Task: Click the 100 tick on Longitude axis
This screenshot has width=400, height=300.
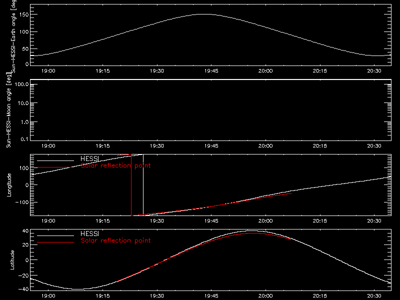Action: (x=24, y=168)
